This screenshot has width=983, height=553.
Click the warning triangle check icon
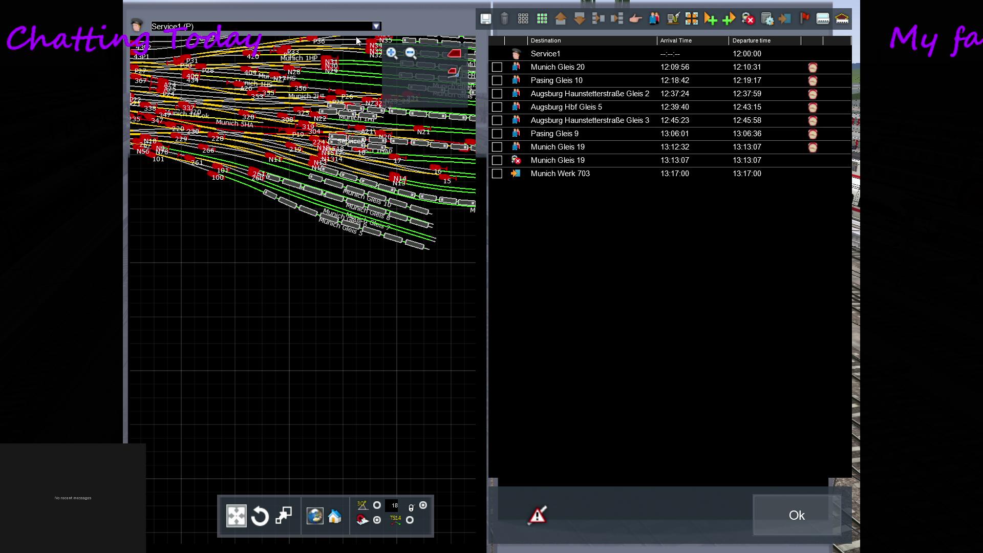coord(537,515)
